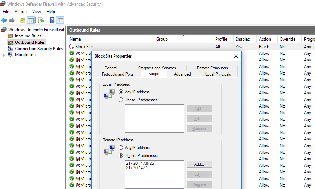Select Any IP address under Remote IP
315x189 pixels.
click(x=121, y=148)
